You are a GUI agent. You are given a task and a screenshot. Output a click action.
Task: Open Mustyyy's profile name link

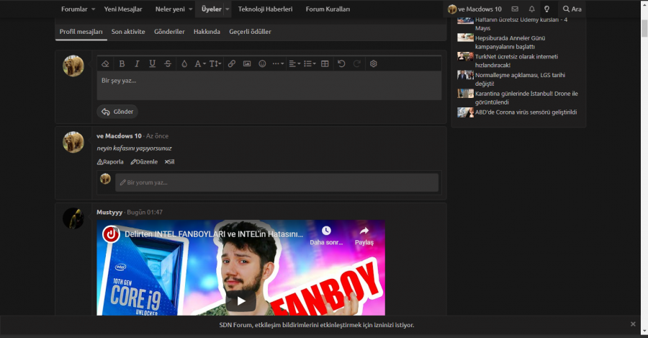[109, 212]
